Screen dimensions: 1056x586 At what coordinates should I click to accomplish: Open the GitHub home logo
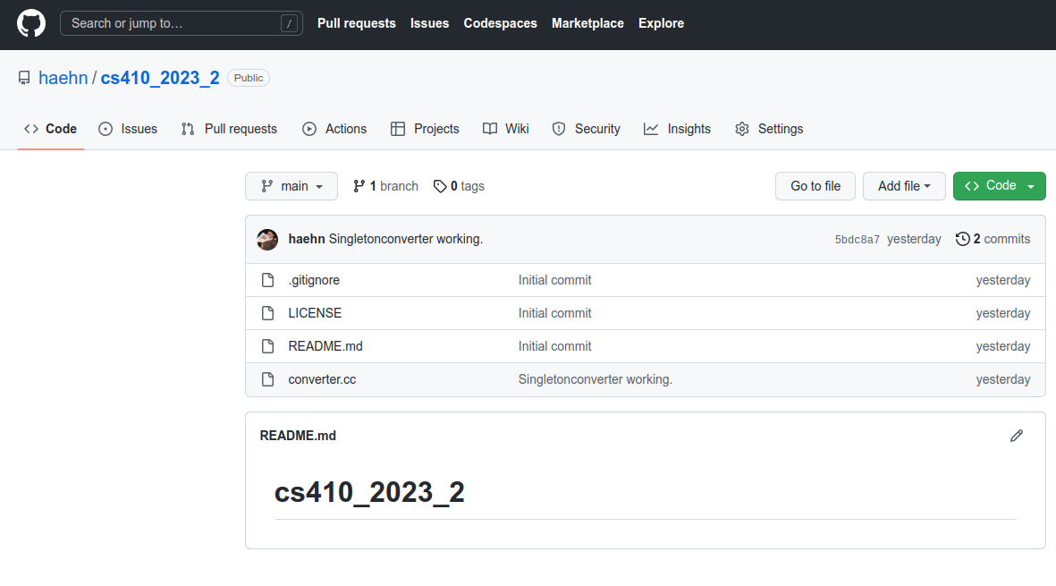click(31, 23)
